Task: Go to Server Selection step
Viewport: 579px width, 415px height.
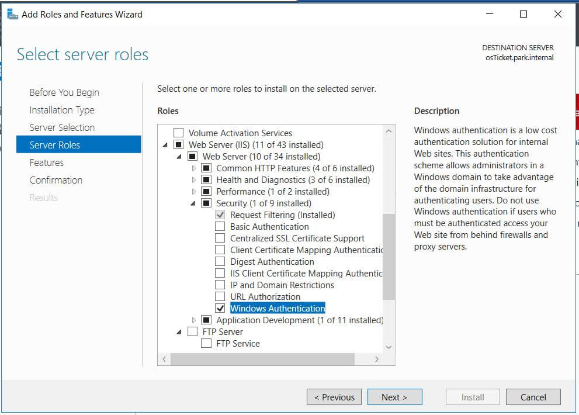Action: tap(62, 127)
